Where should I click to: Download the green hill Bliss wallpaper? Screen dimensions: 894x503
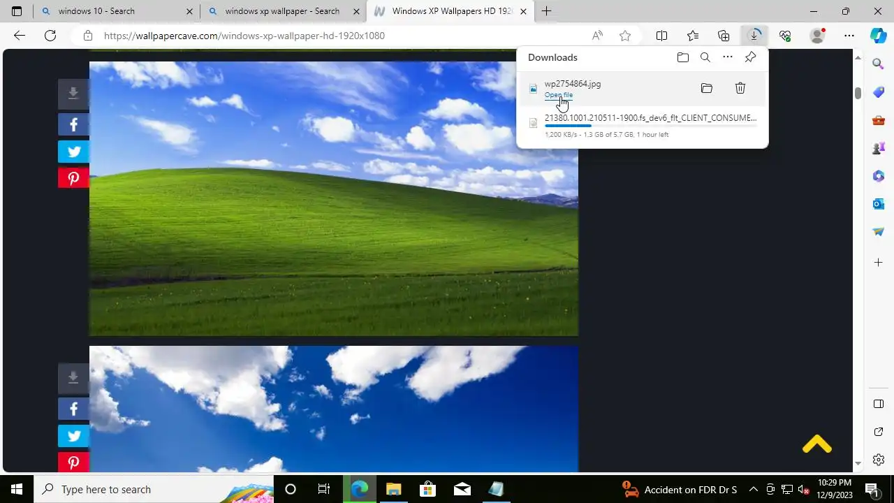[73, 94]
